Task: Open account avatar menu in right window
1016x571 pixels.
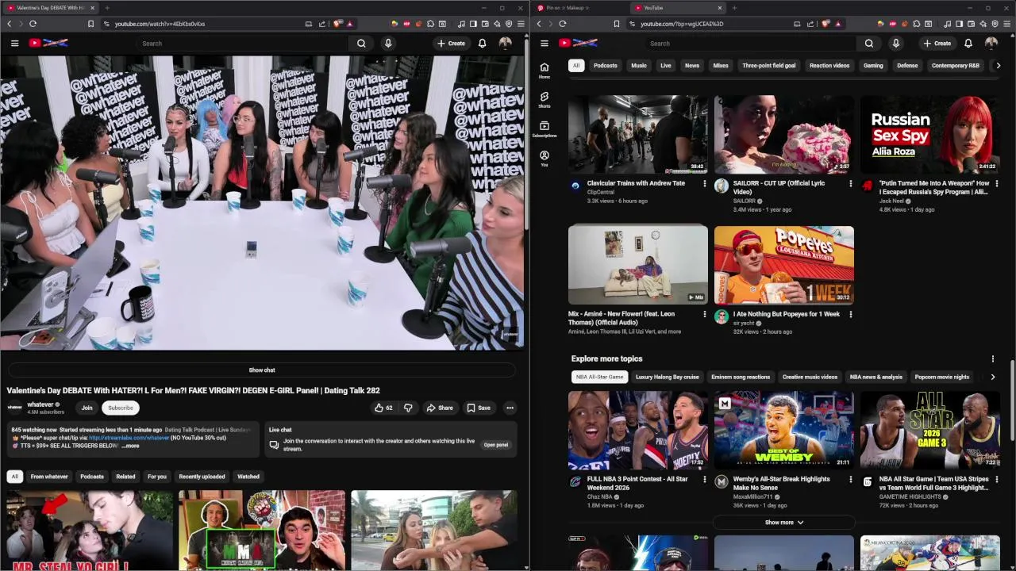Action: (x=991, y=43)
